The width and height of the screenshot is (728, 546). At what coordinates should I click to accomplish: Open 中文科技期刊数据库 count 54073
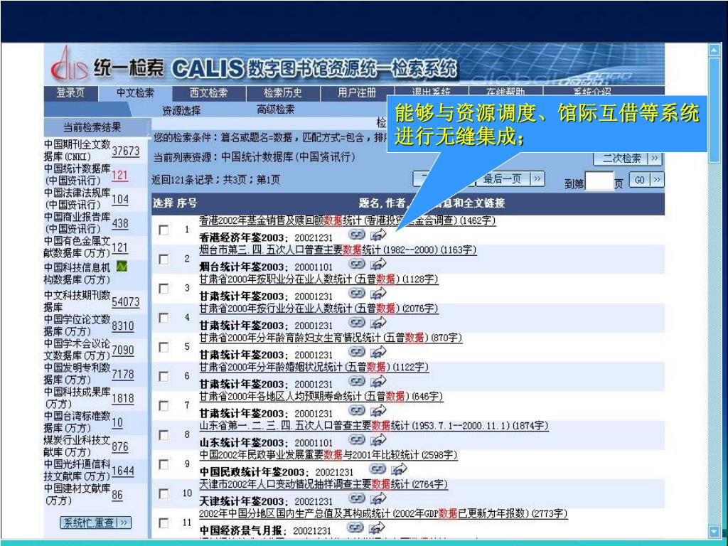click(125, 301)
